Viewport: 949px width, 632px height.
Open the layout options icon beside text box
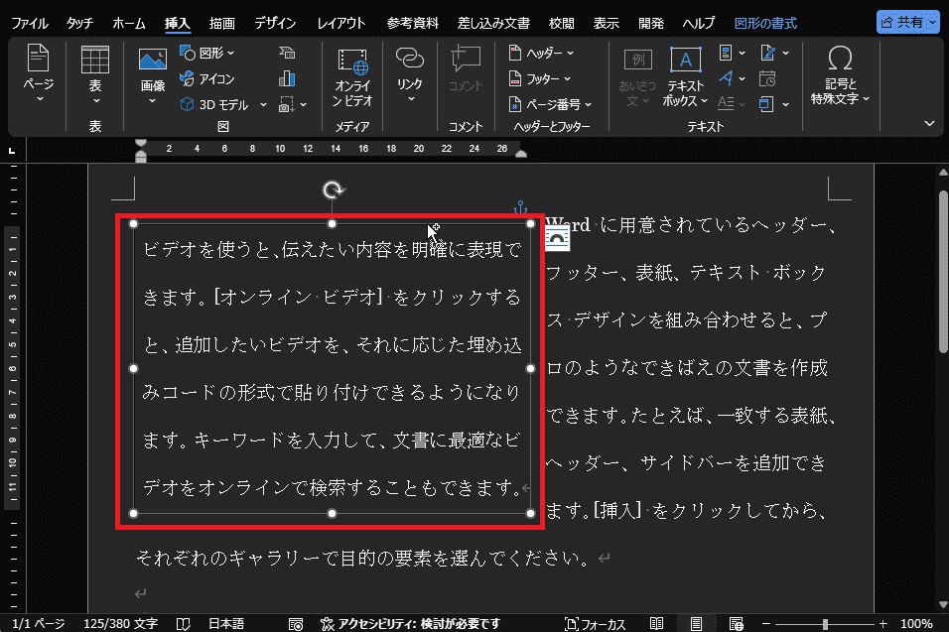pyautogui.click(x=558, y=238)
